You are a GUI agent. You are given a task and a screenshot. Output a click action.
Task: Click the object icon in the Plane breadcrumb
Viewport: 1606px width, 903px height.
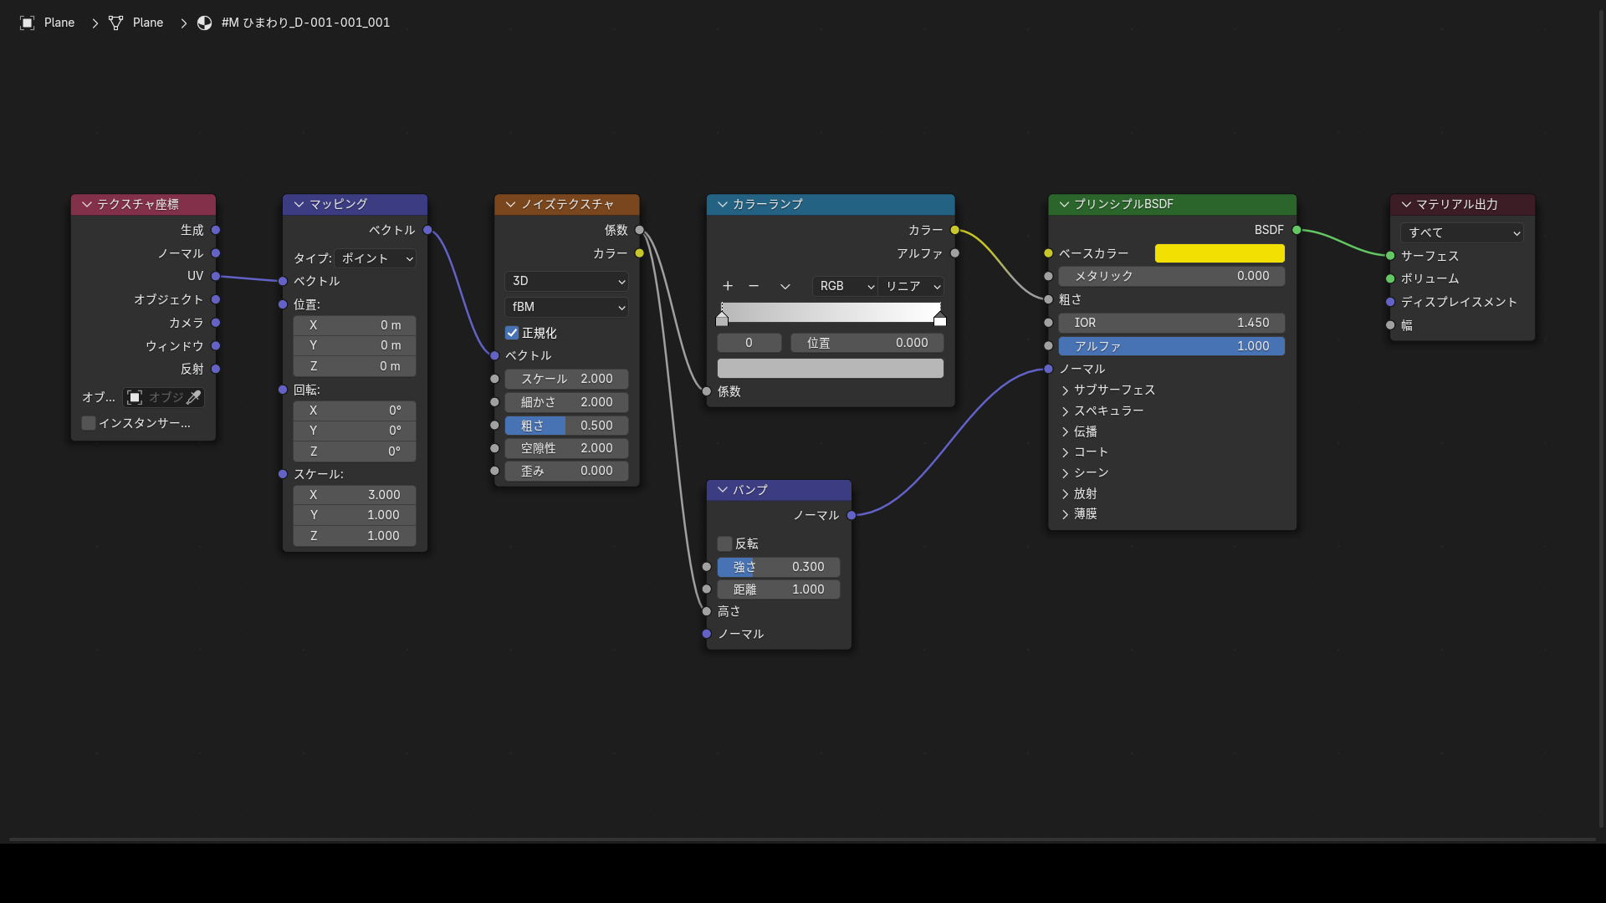(28, 23)
